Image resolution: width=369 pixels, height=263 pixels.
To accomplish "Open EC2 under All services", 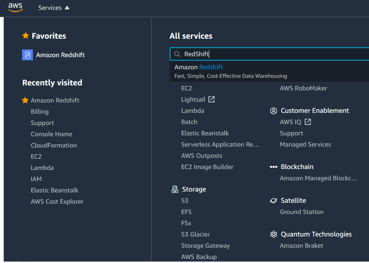I will pyautogui.click(x=187, y=89).
